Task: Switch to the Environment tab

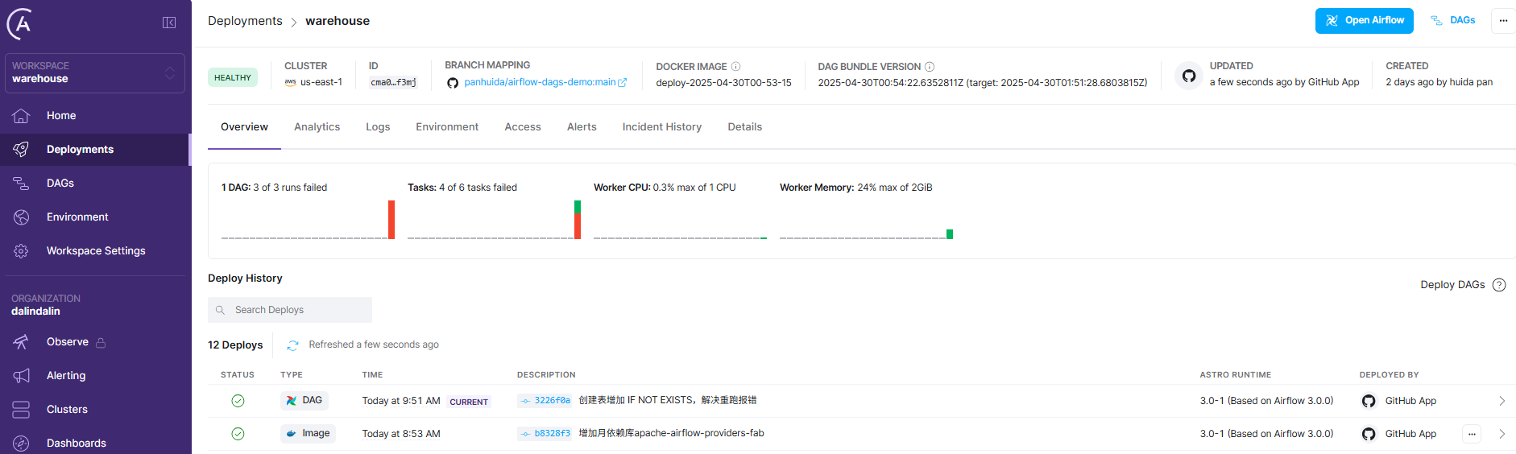Action: click(447, 127)
